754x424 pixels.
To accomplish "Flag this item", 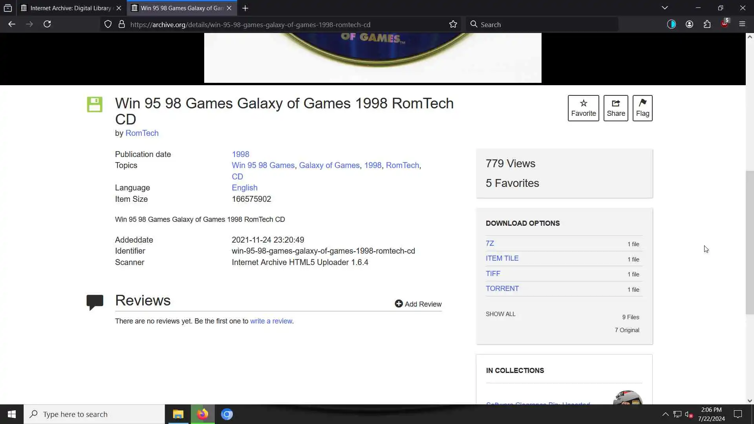I will (642, 108).
